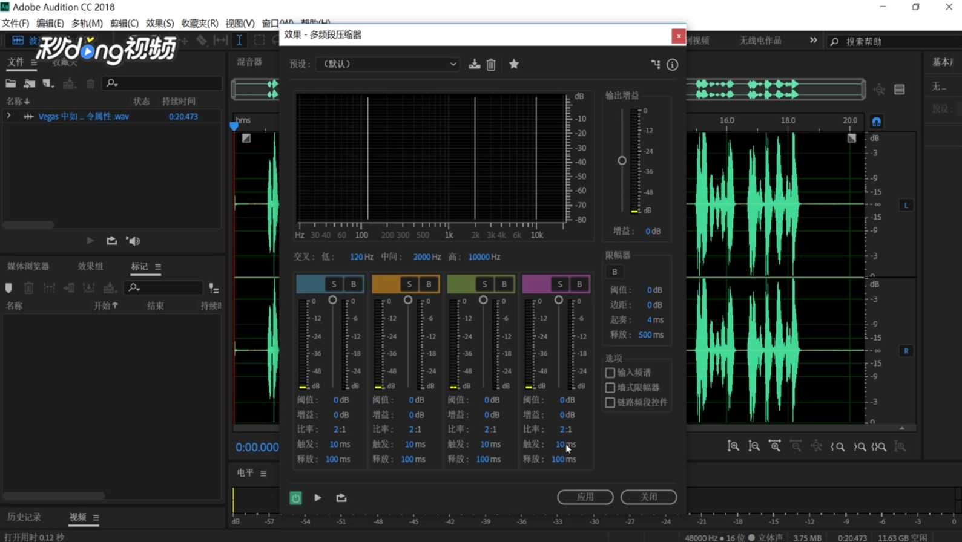This screenshot has height=542, width=962.
Task: Expand the Vegas wav file entry
Action: tap(8, 116)
